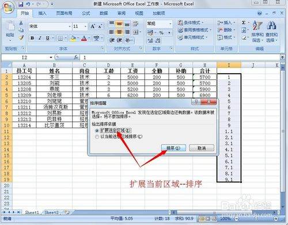Click the comma style button
This screenshot has width=288, height=225.
(169, 33)
